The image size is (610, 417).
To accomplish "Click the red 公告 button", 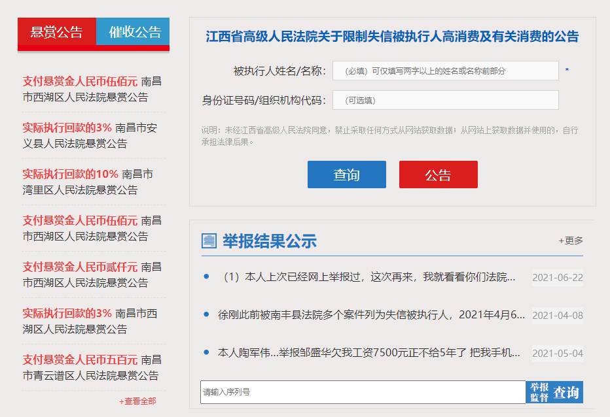I will [x=439, y=175].
